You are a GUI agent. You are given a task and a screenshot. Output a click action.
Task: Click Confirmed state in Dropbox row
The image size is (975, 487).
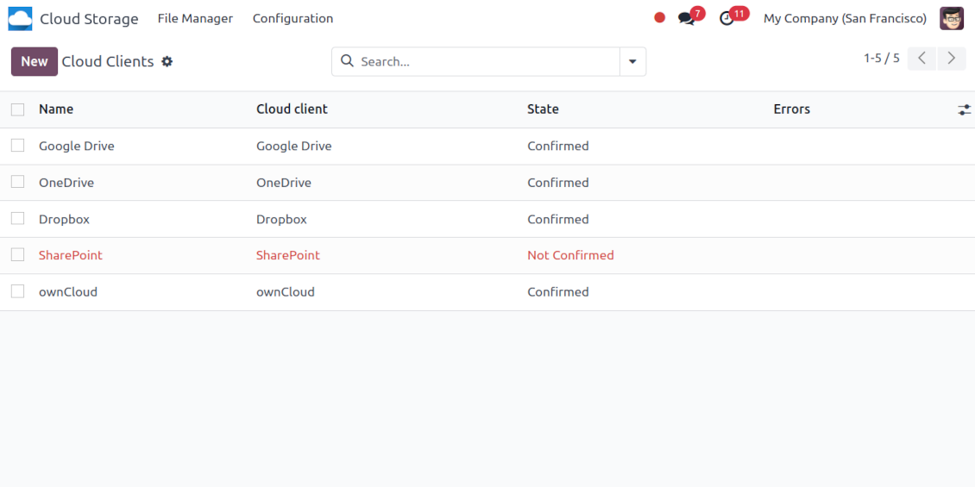[x=557, y=219]
